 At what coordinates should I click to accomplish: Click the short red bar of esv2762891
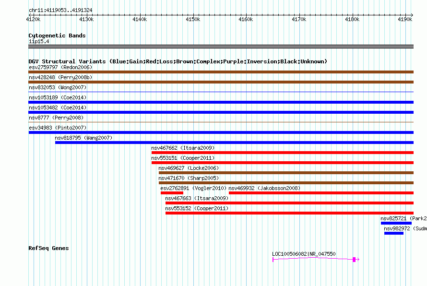click(x=172, y=193)
